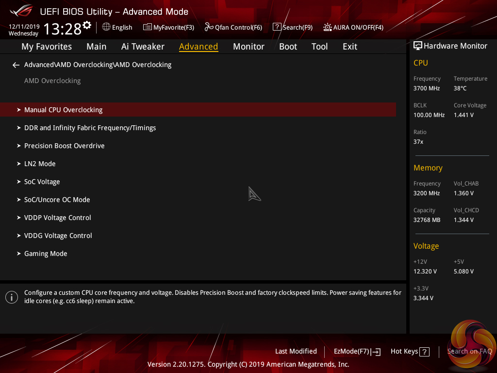Expand Gaming Mode arrow
Screen dimensions: 497x373
(x=19, y=254)
